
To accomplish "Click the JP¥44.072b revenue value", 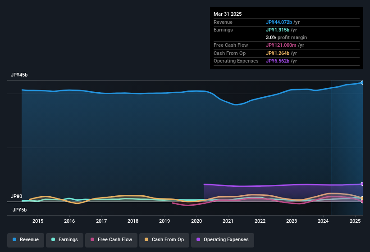I will (x=279, y=22).
